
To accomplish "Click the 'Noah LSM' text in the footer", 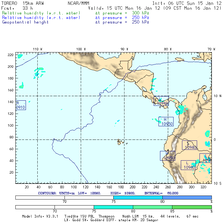I will pyautogui.click(x=130, y=216).
